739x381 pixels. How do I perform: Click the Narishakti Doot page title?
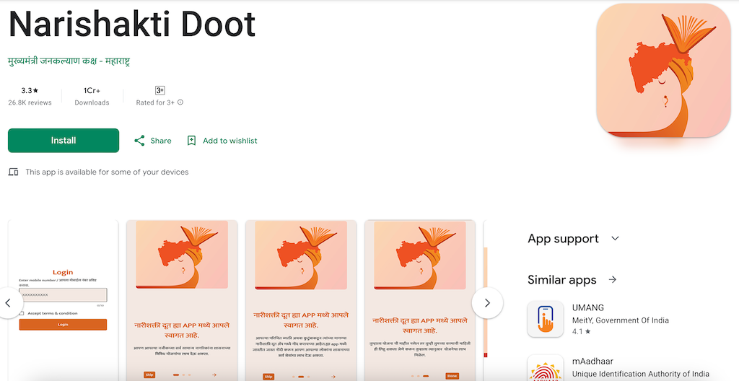(132, 24)
